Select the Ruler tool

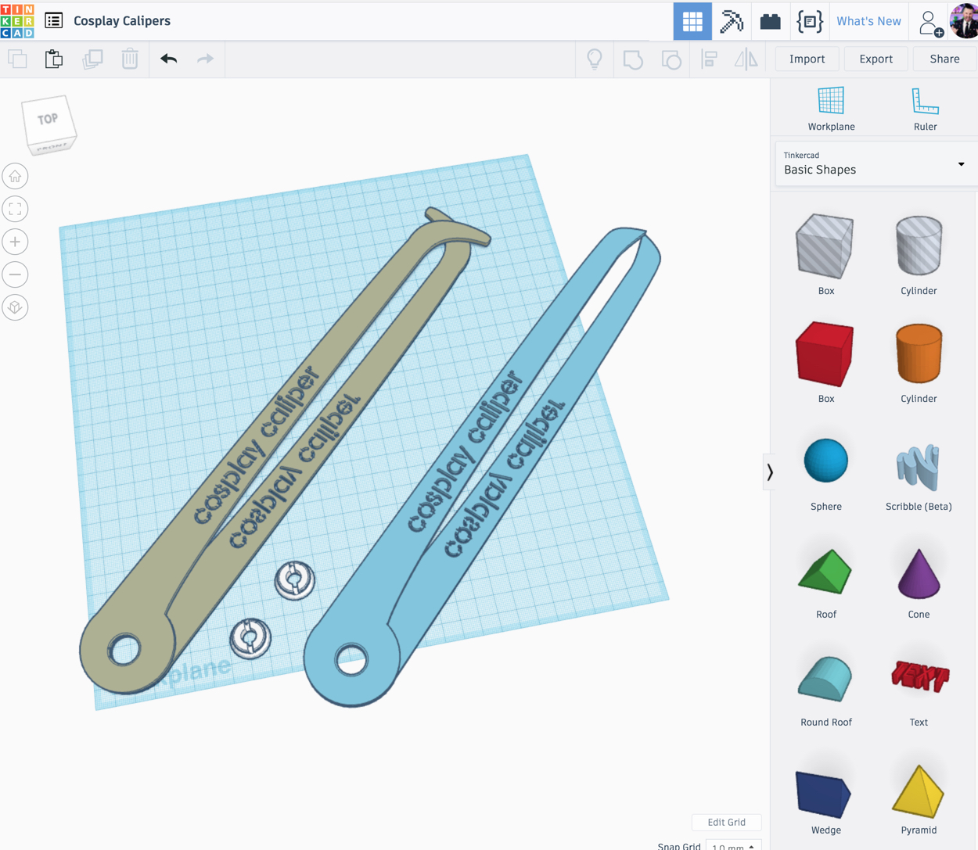[x=925, y=109]
